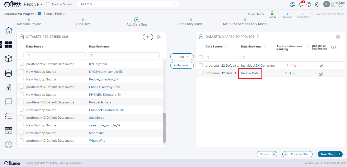The height and width of the screenshot is (167, 347).
Task: Open the help question mark icon
Action: (309, 4)
